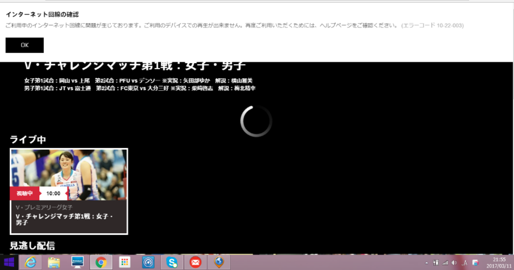
Task: Dismiss the error dialog with OK
Action: click(x=25, y=45)
